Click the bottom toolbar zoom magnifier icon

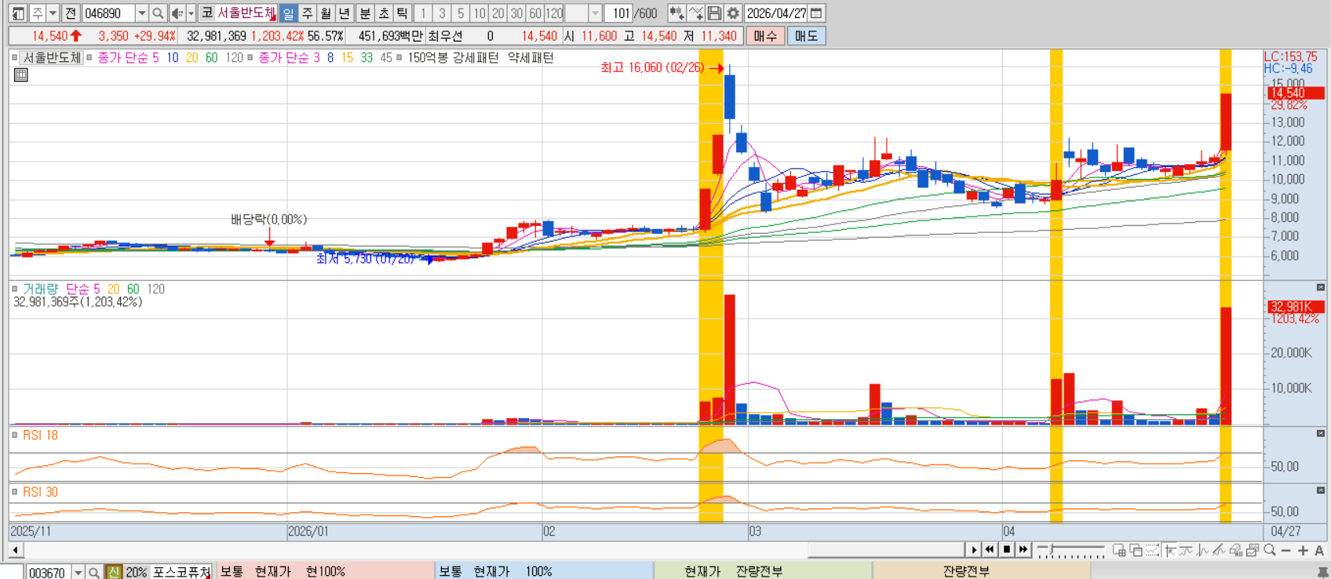1270,550
